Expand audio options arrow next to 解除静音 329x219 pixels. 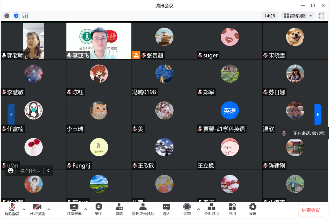24,209
